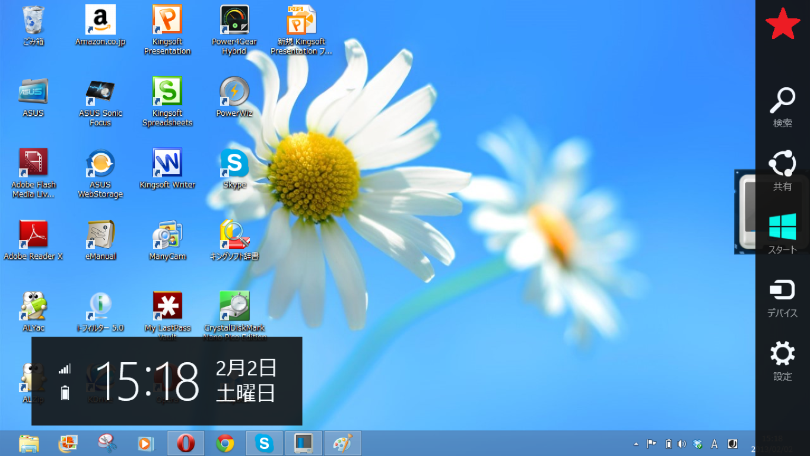Click the Dropbox tray icon
810x456 pixels.
[698, 444]
